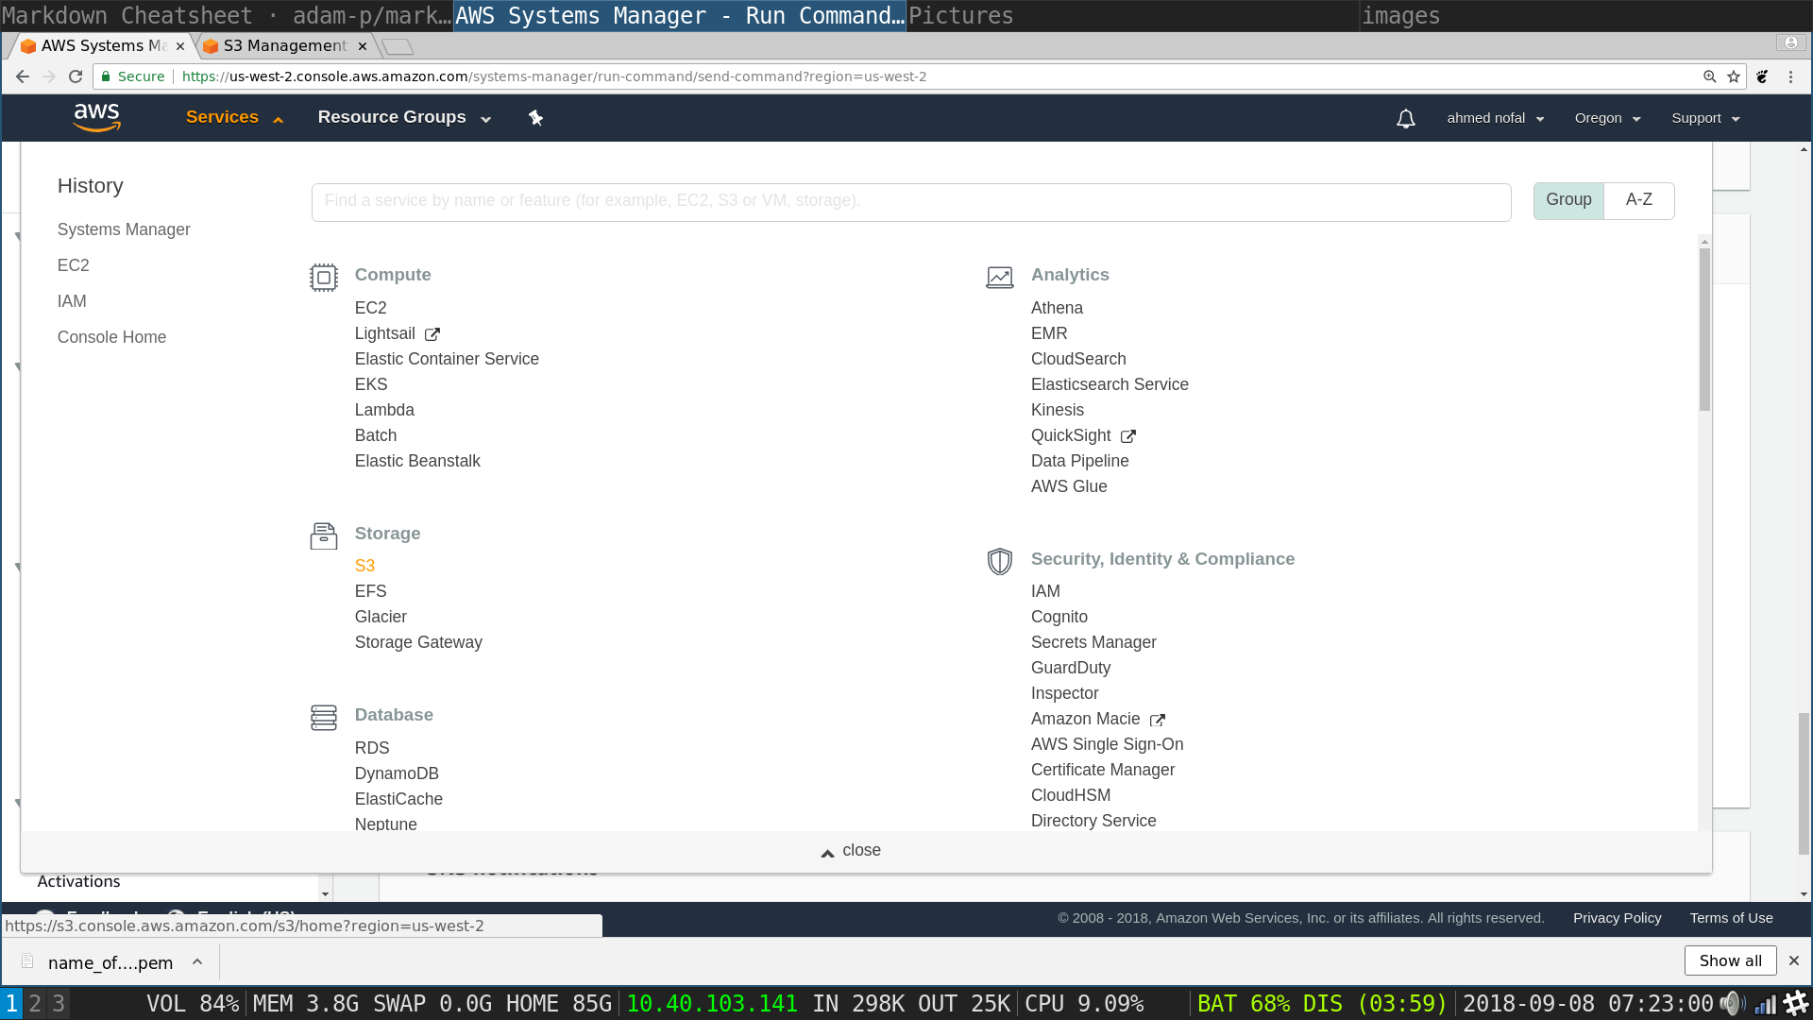Expand the Oregon region dropdown
This screenshot has width=1813, height=1020.
click(1607, 117)
